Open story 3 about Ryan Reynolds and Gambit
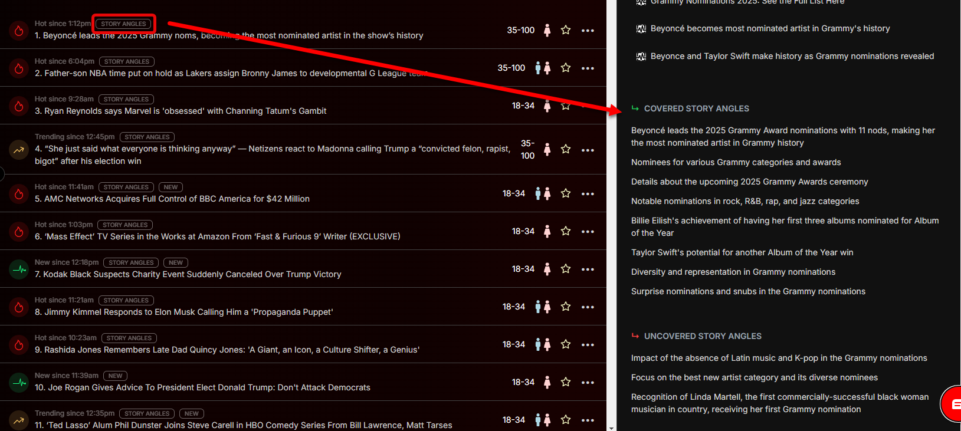This screenshot has height=431, width=961. click(x=181, y=111)
